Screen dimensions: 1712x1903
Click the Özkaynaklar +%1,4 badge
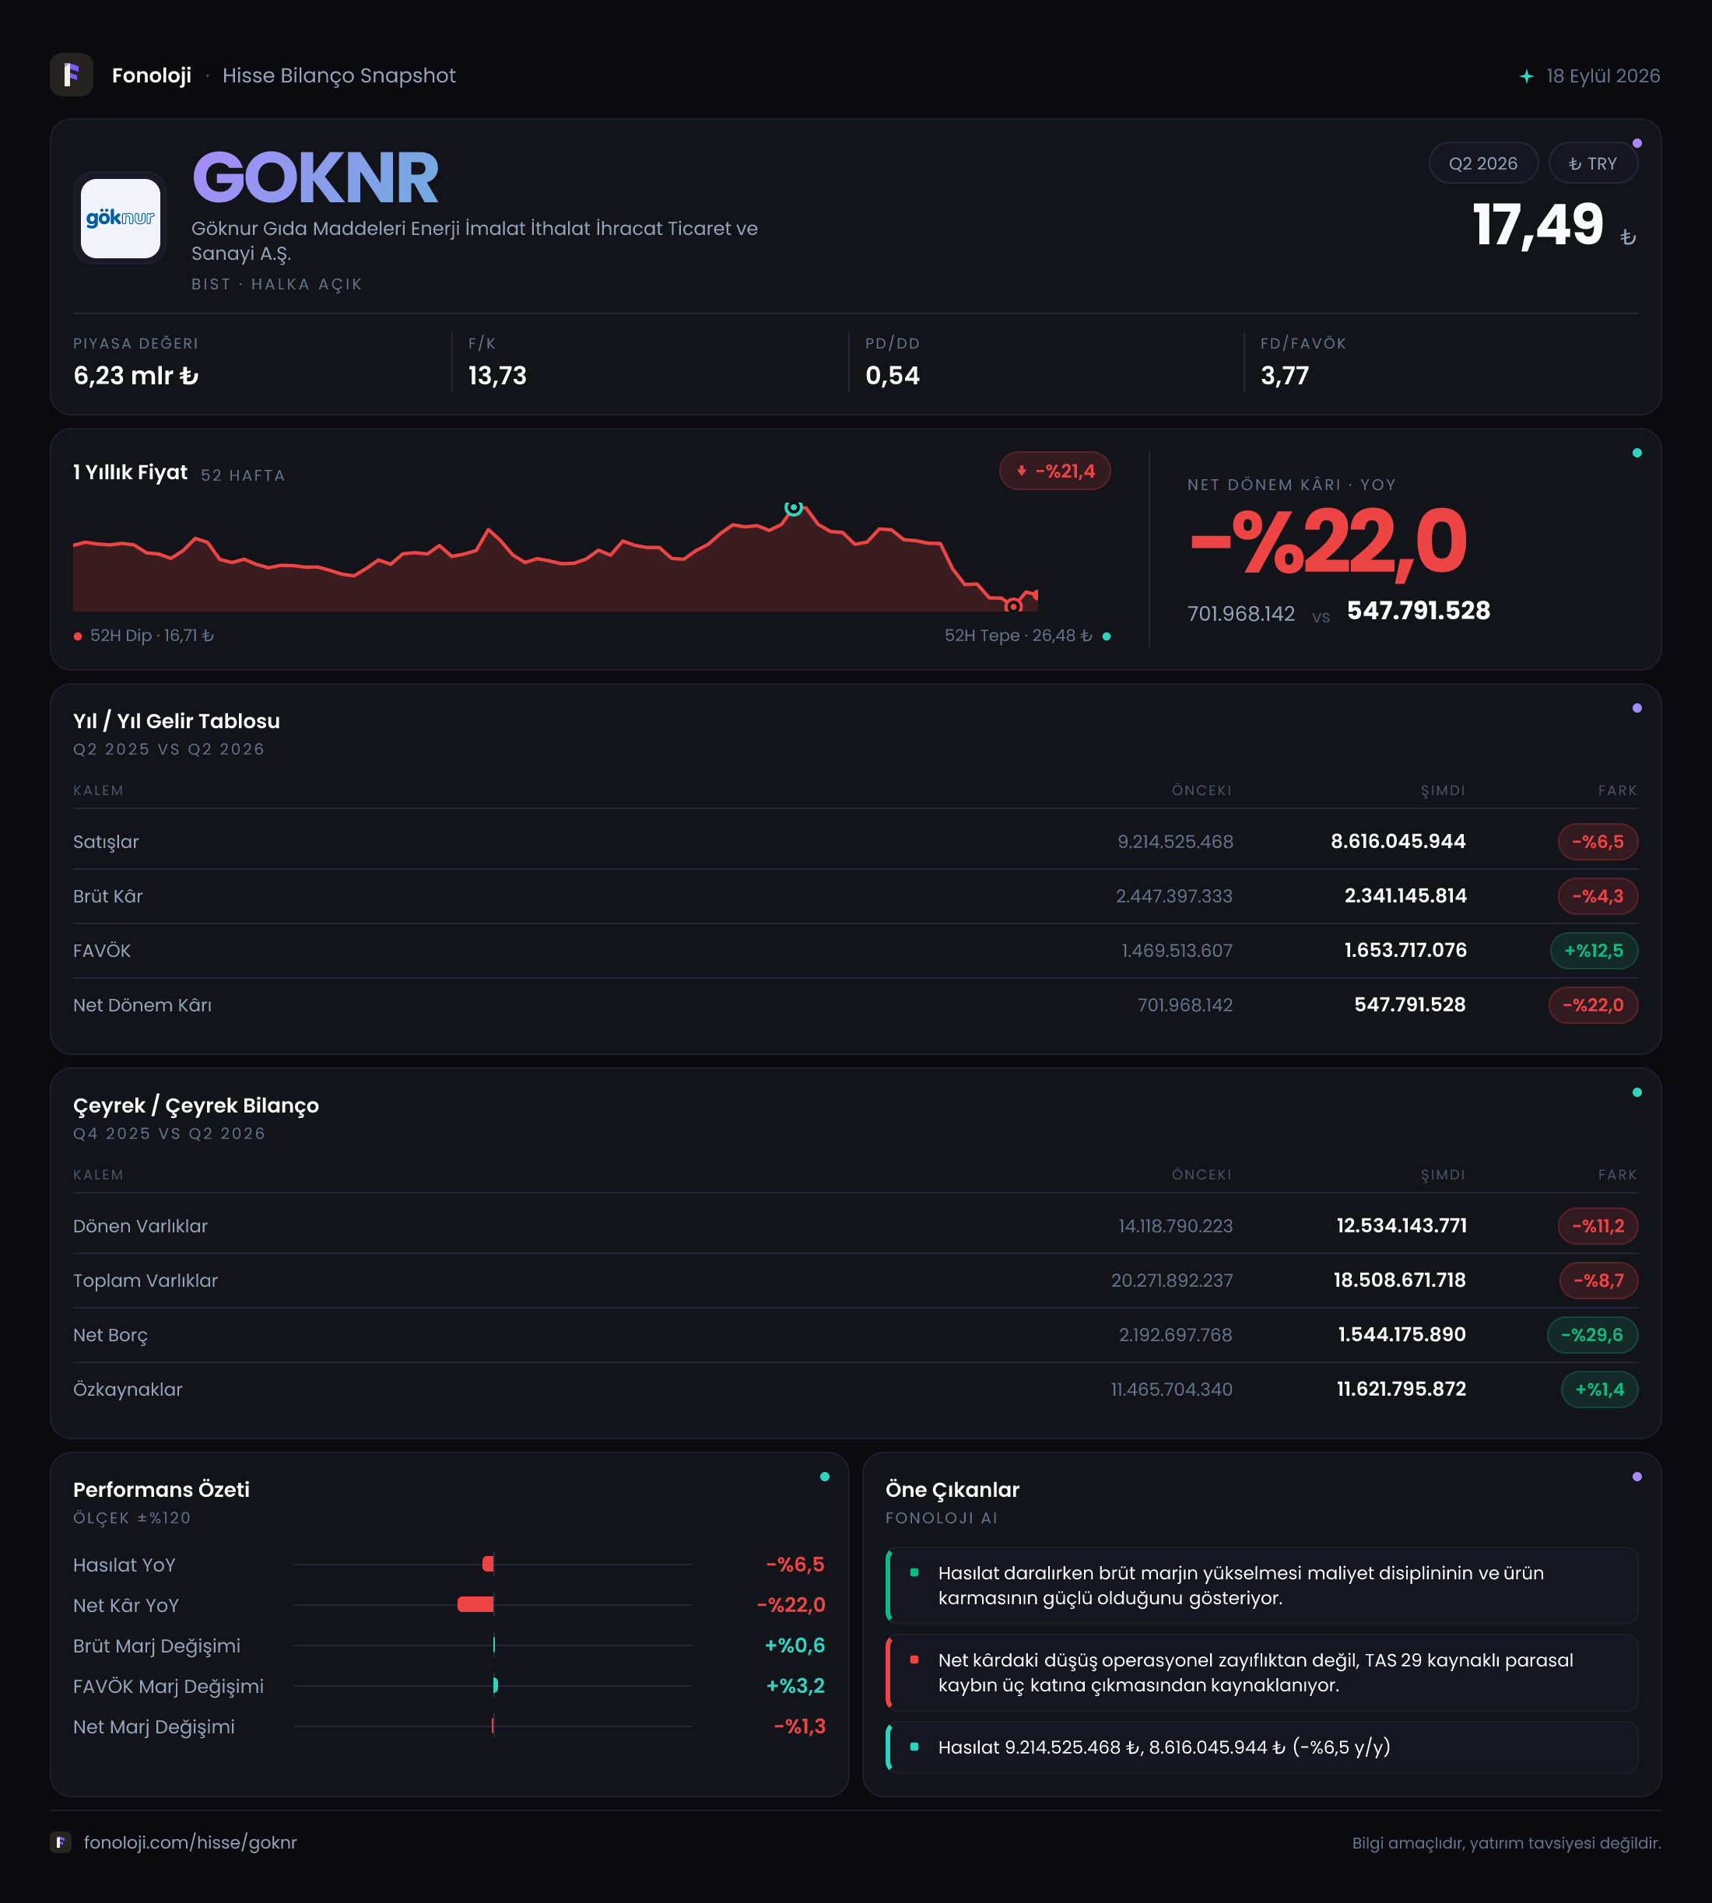click(1599, 1390)
